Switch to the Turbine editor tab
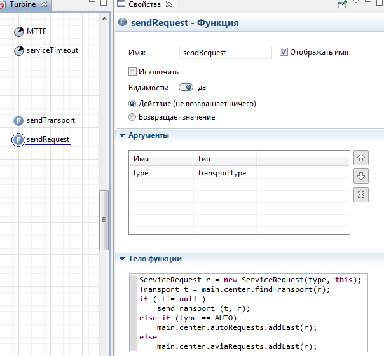The image size is (384, 356). (22, 4)
